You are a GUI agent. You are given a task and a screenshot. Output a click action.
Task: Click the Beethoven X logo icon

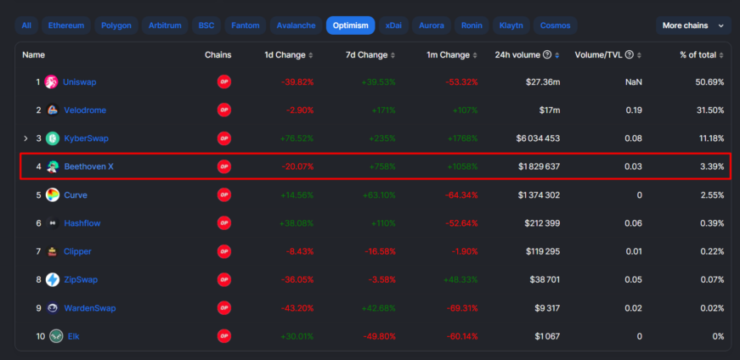(53, 166)
